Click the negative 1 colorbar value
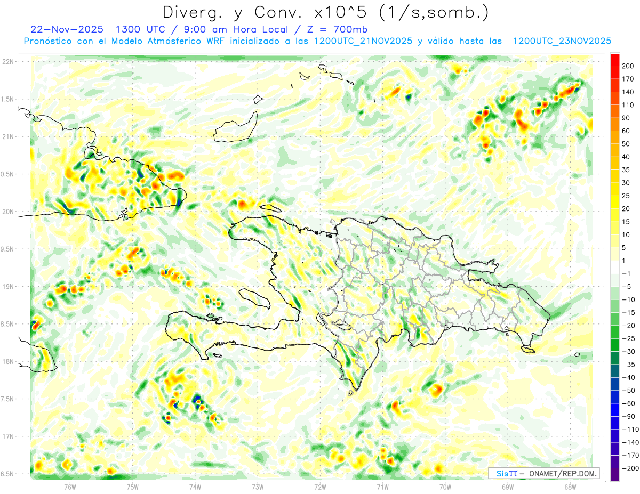640x494 pixels. (627, 273)
